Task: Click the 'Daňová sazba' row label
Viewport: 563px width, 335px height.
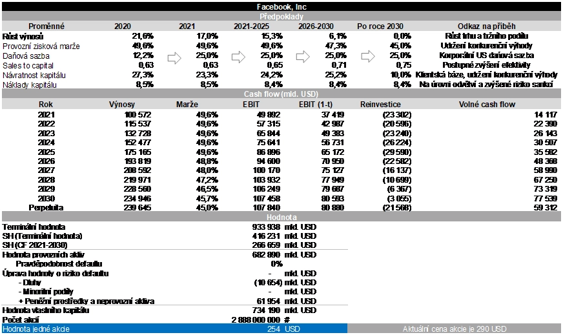Action: pyautogui.click(x=26, y=56)
